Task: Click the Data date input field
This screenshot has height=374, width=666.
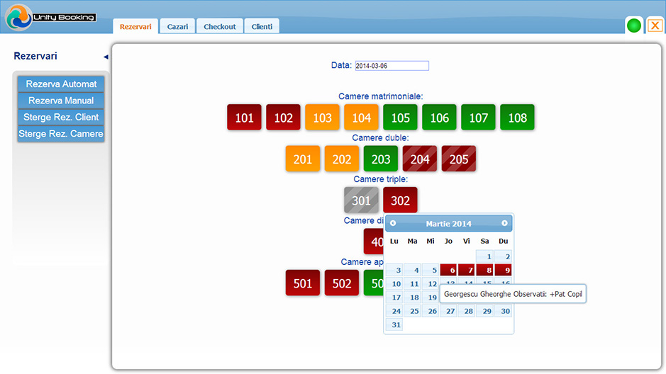Action: tap(392, 66)
